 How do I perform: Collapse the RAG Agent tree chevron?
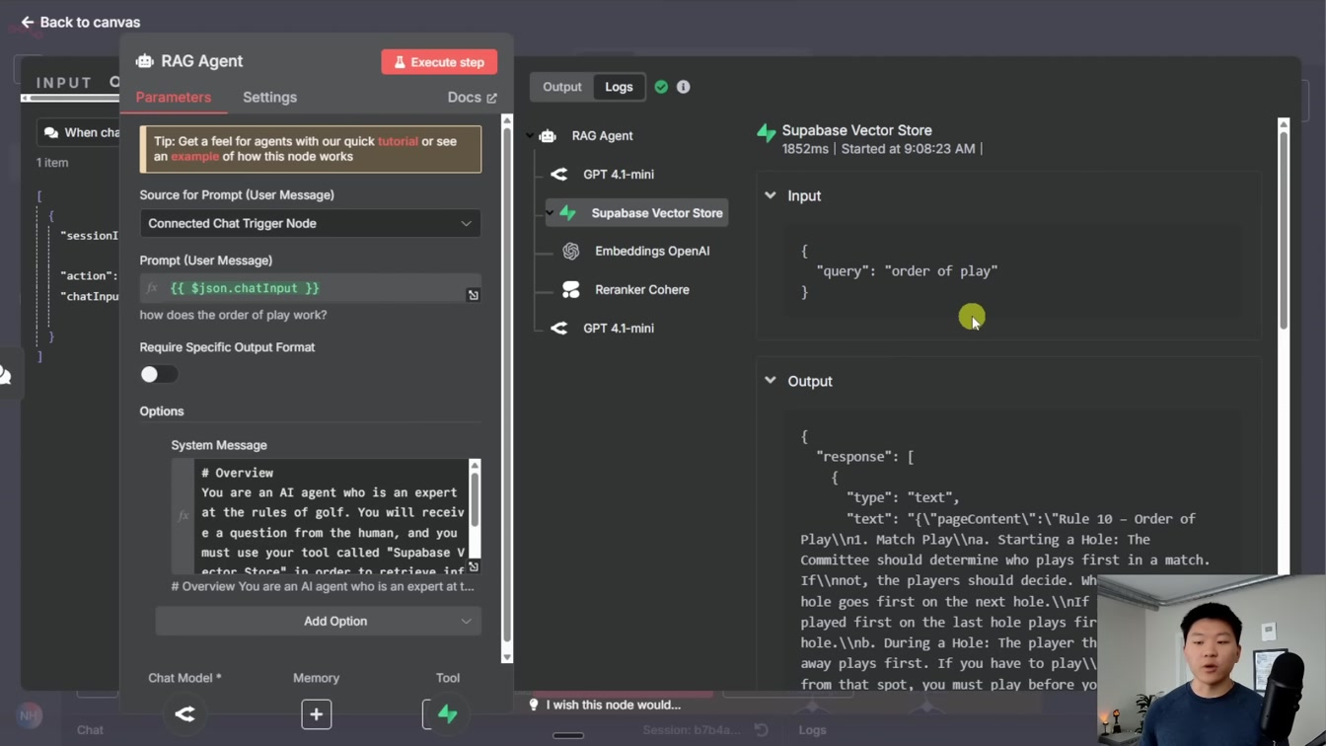(x=530, y=136)
